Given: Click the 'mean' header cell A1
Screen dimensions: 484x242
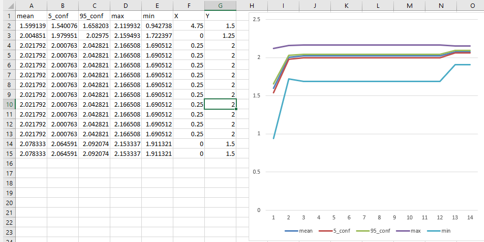Looking at the screenshot, I should (x=32, y=16).
